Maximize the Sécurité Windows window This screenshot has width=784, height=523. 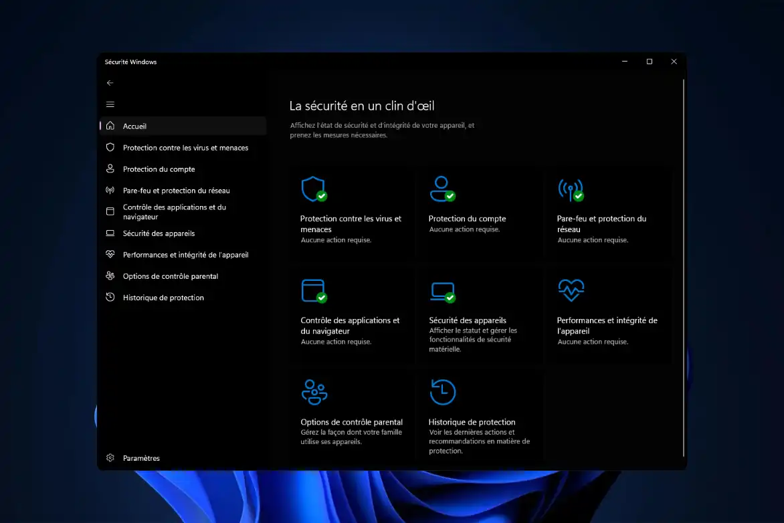click(x=649, y=62)
